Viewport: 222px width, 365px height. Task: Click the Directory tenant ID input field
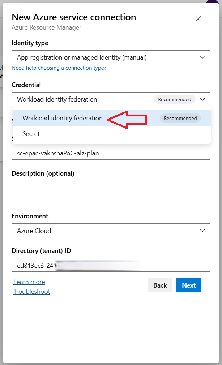111,265
